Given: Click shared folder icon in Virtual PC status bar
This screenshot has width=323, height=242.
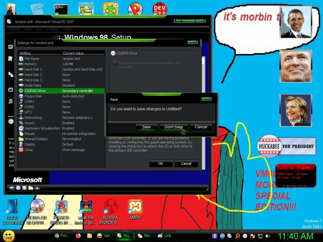Looking at the screenshot, I should [x=31, y=188].
